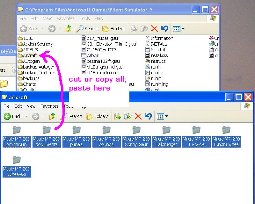Select the 1033 folder
This screenshot has width=255, height=204.
click(x=25, y=38)
